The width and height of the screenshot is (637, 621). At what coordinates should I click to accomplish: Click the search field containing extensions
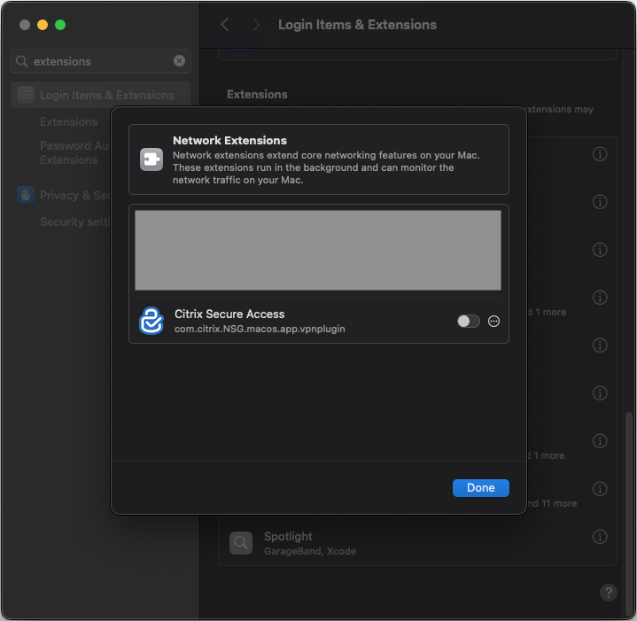point(100,61)
